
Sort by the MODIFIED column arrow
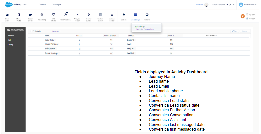pos(216,35)
